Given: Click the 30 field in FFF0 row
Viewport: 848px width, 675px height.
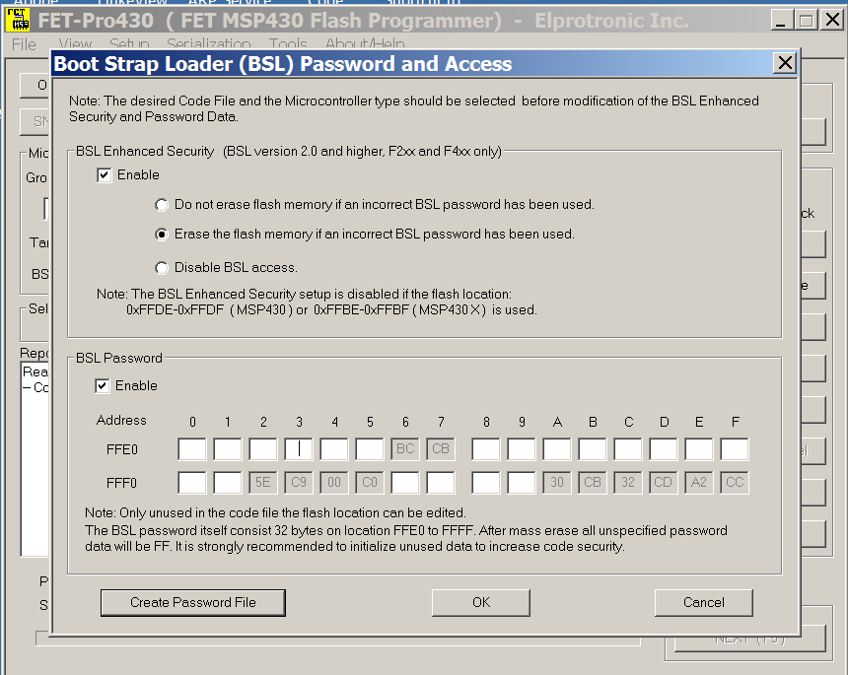Looking at the screenshot, I should coord(557,483).
